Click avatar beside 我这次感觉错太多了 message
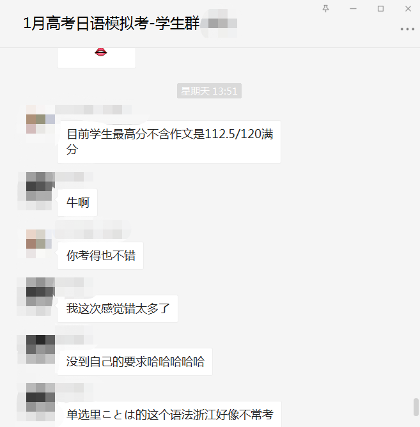This screenshot has height=427, width=420. [x=40, y=291]
